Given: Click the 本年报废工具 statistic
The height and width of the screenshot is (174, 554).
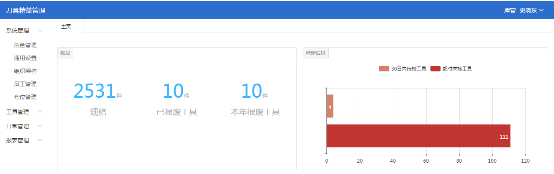Looking at the screenshot, I should pyautogui.click(x=255, y=112).
